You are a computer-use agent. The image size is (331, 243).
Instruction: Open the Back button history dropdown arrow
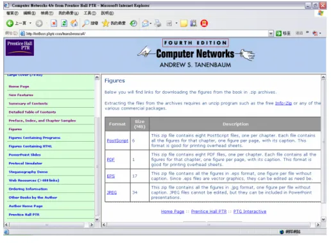coord(30,23)
